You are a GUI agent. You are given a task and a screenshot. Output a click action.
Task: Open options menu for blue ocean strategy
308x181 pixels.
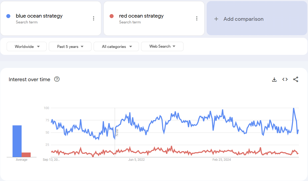pos(93,18)
